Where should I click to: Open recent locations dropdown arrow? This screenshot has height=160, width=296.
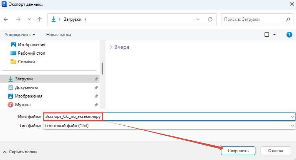coord(29,19)
